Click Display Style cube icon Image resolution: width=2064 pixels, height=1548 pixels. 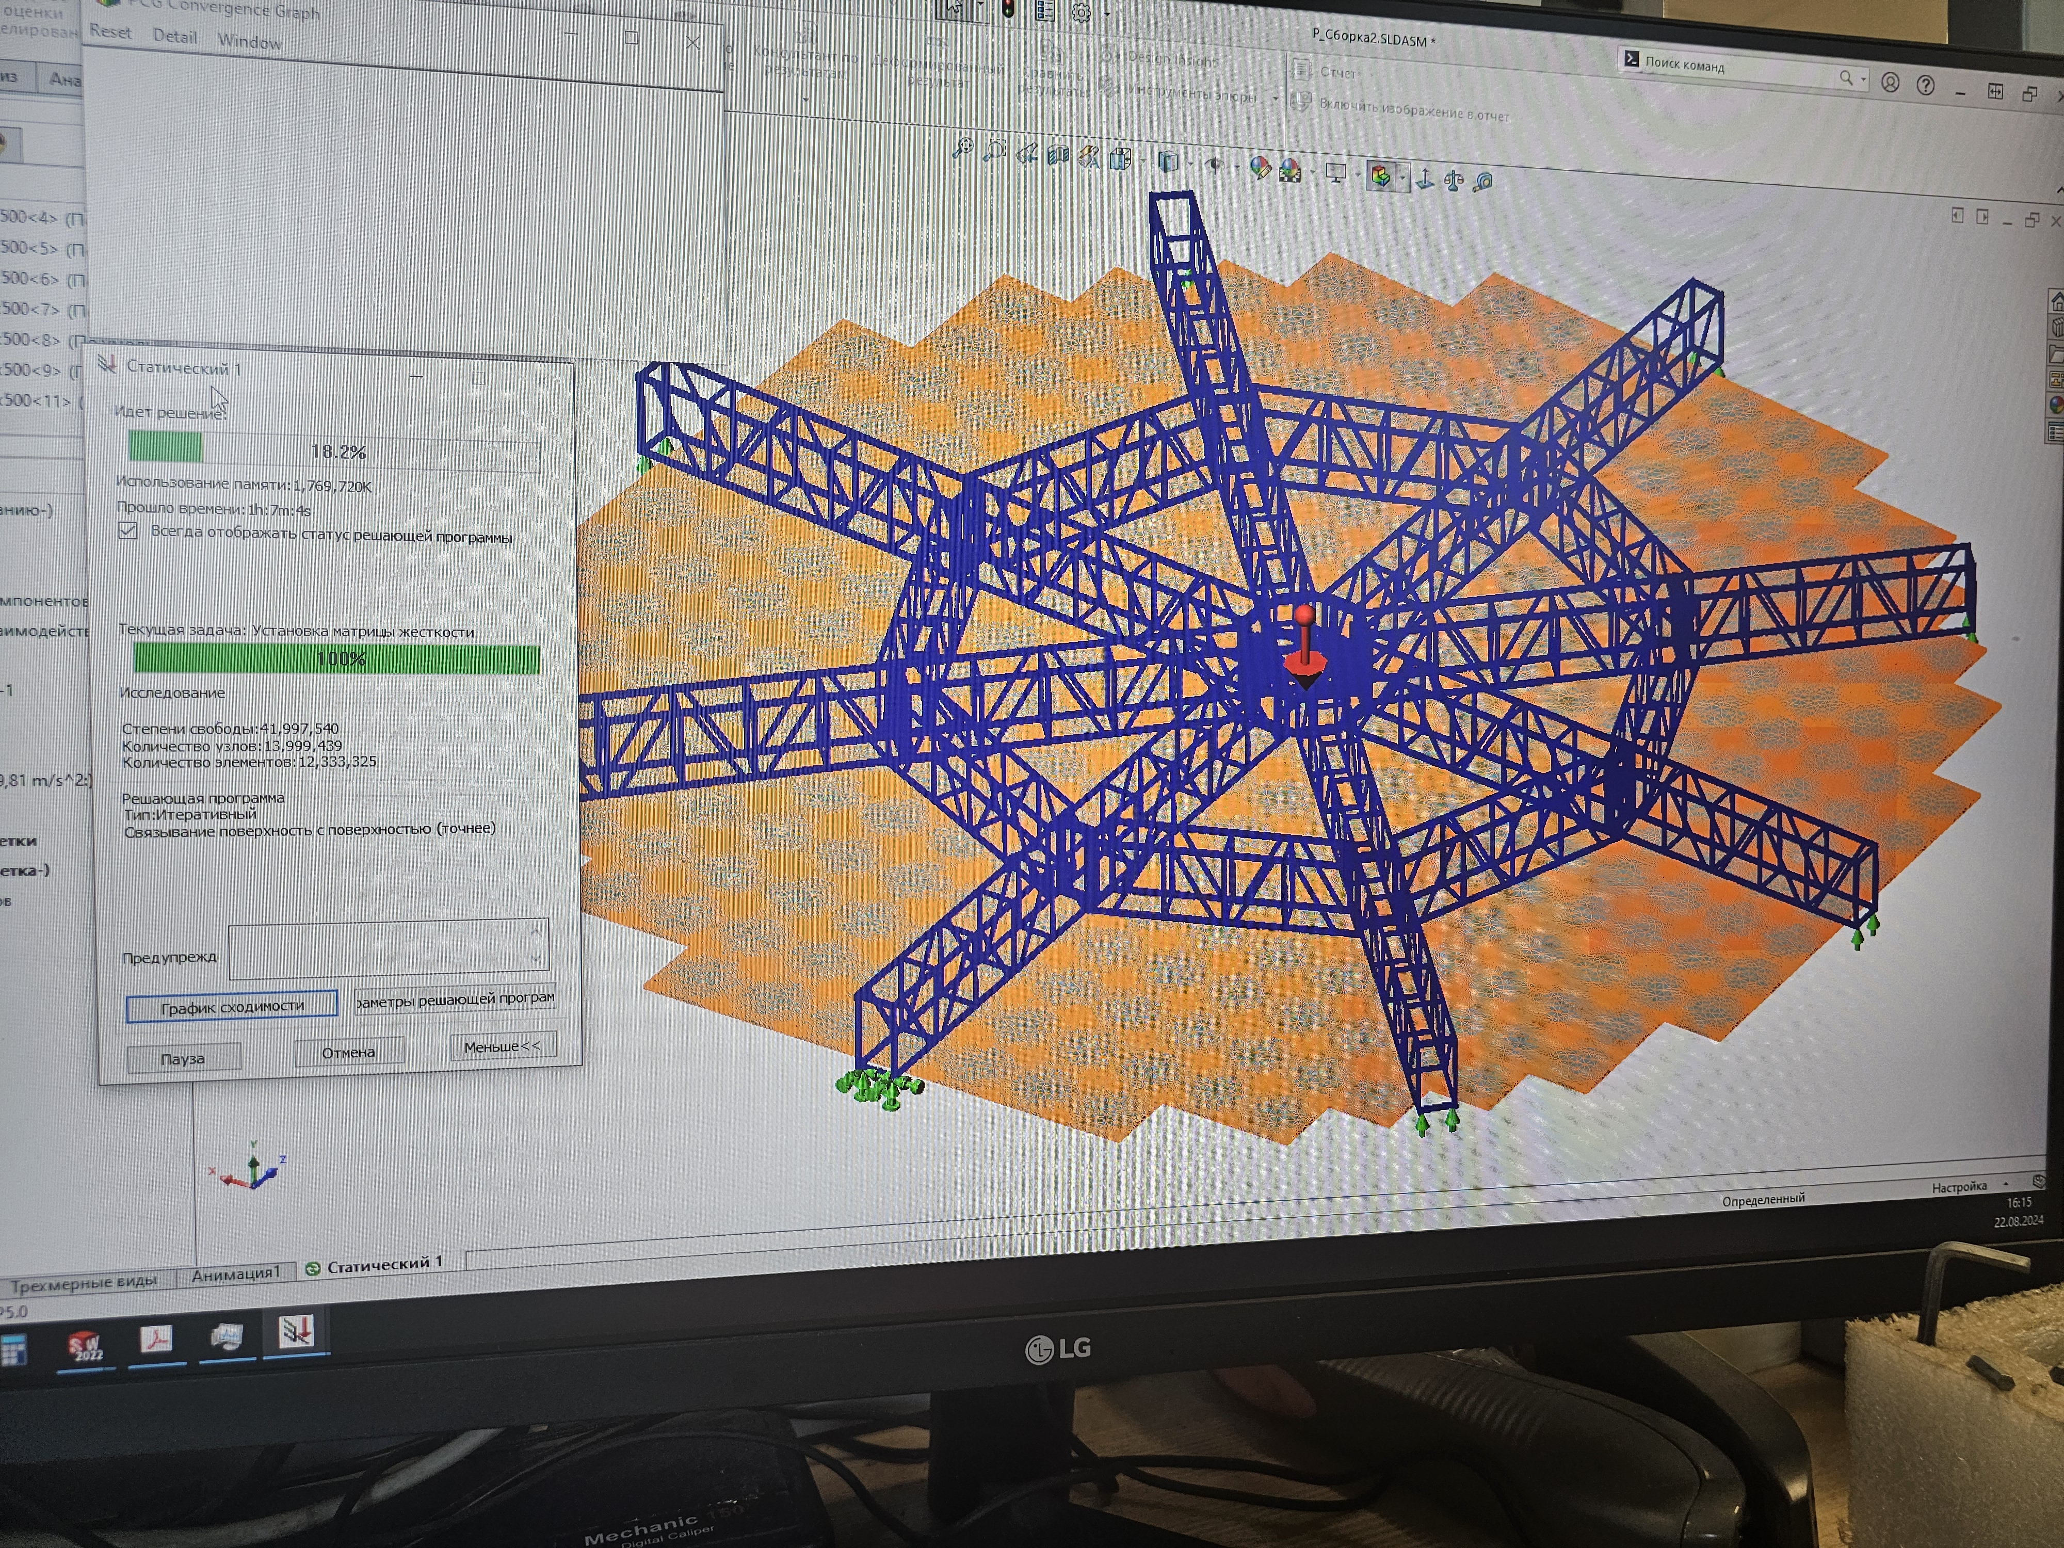pos(1167,163)
